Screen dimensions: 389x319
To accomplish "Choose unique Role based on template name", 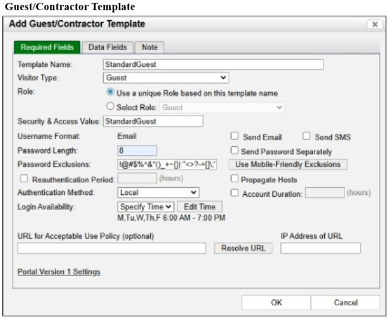I will pos(111,93).
